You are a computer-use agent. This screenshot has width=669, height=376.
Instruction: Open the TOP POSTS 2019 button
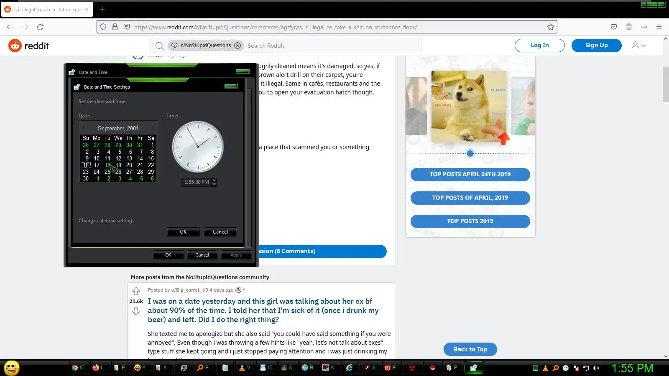tap(470, 221)
